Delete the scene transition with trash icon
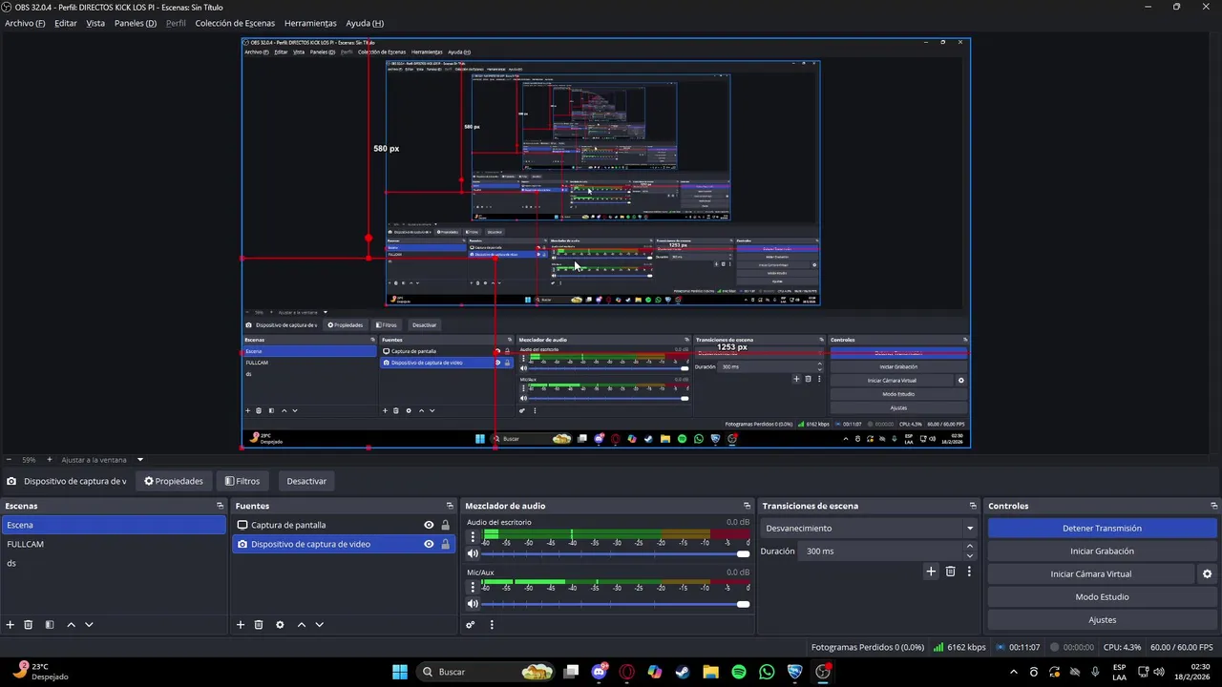Screen dimensions: 1222x687 [950, 572]
